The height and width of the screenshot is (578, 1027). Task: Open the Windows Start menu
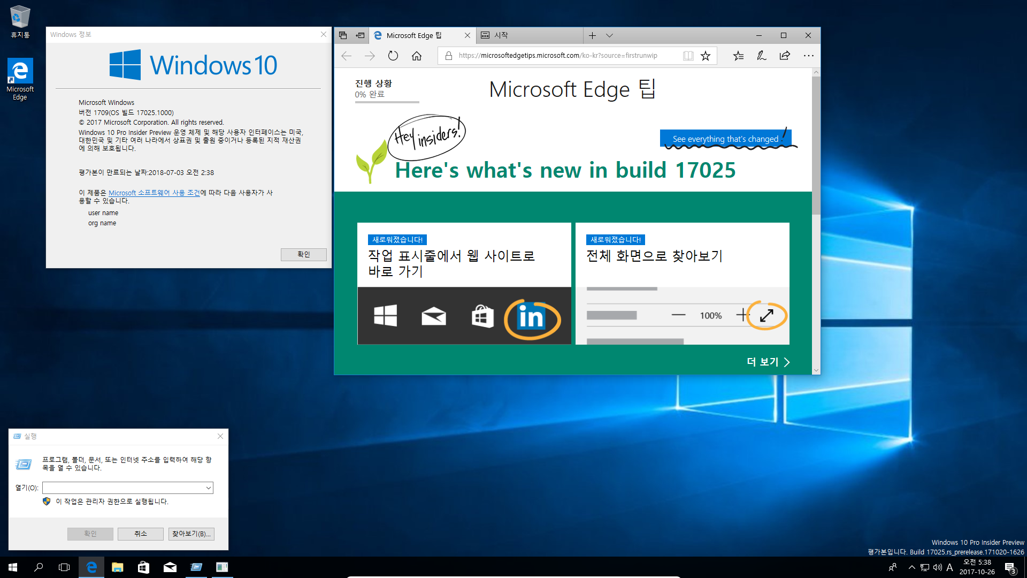pyautogui.click(x=13, y=567)
